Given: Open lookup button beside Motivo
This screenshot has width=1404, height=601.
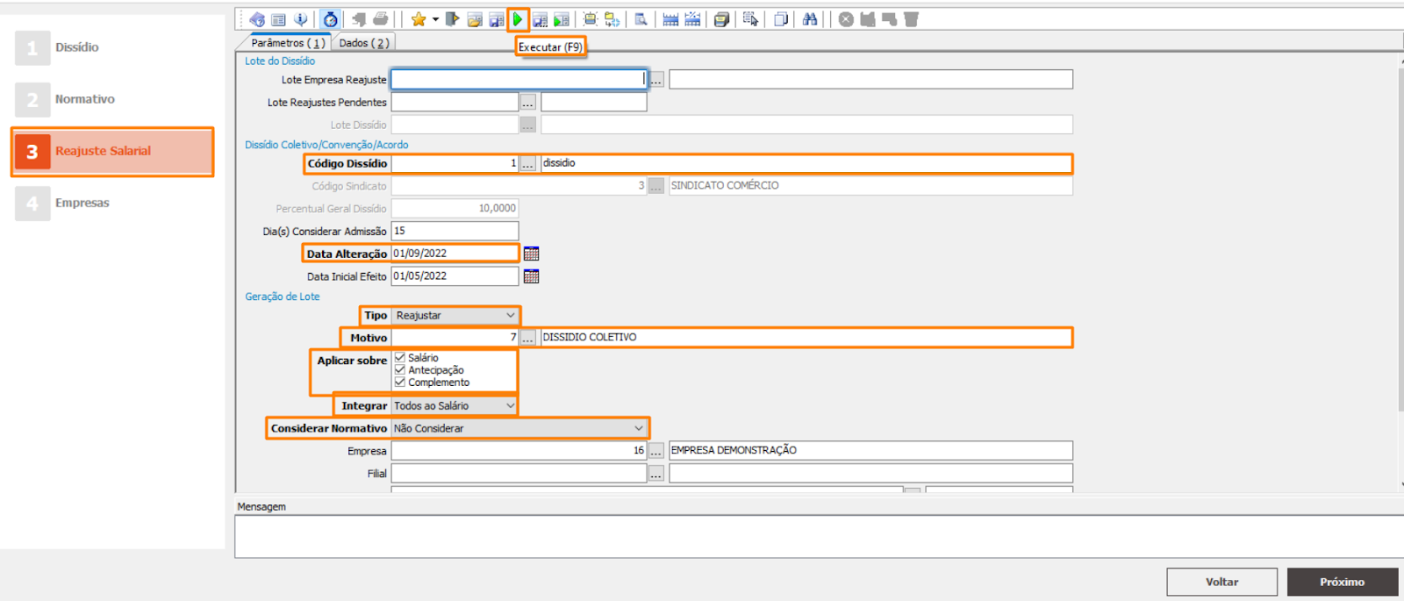Looking at the screenshot, I should pos(527,338).
